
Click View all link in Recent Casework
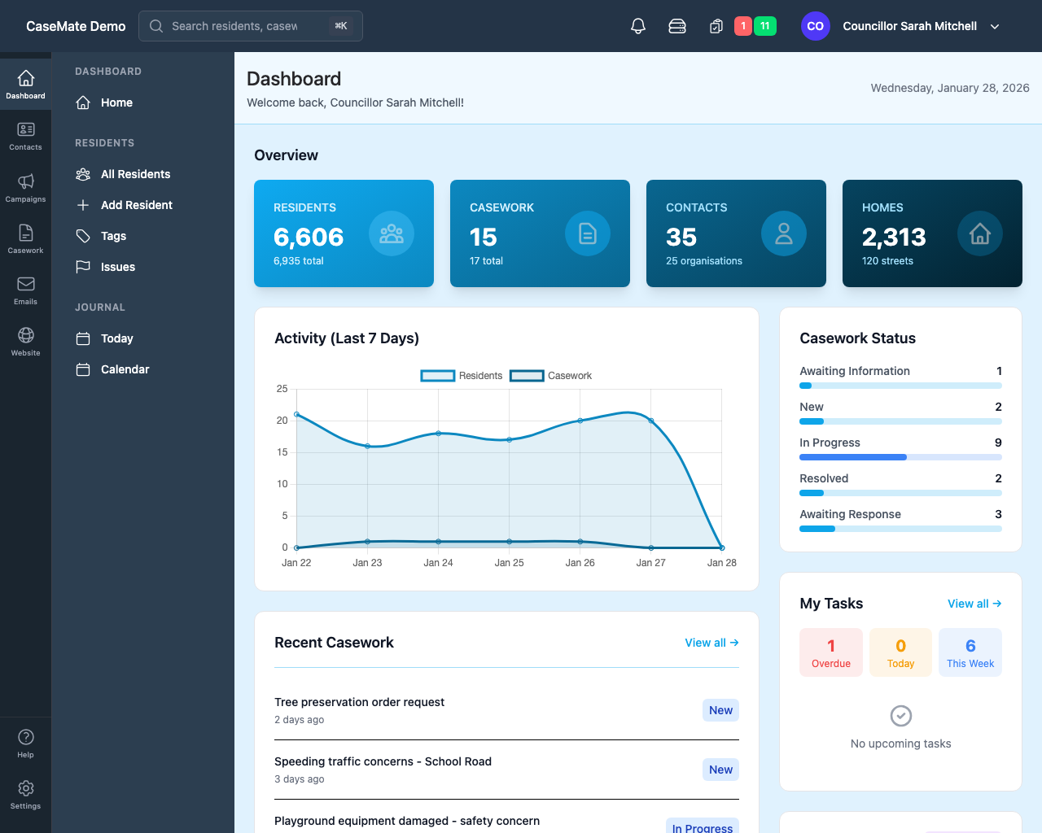click(711, 643)
